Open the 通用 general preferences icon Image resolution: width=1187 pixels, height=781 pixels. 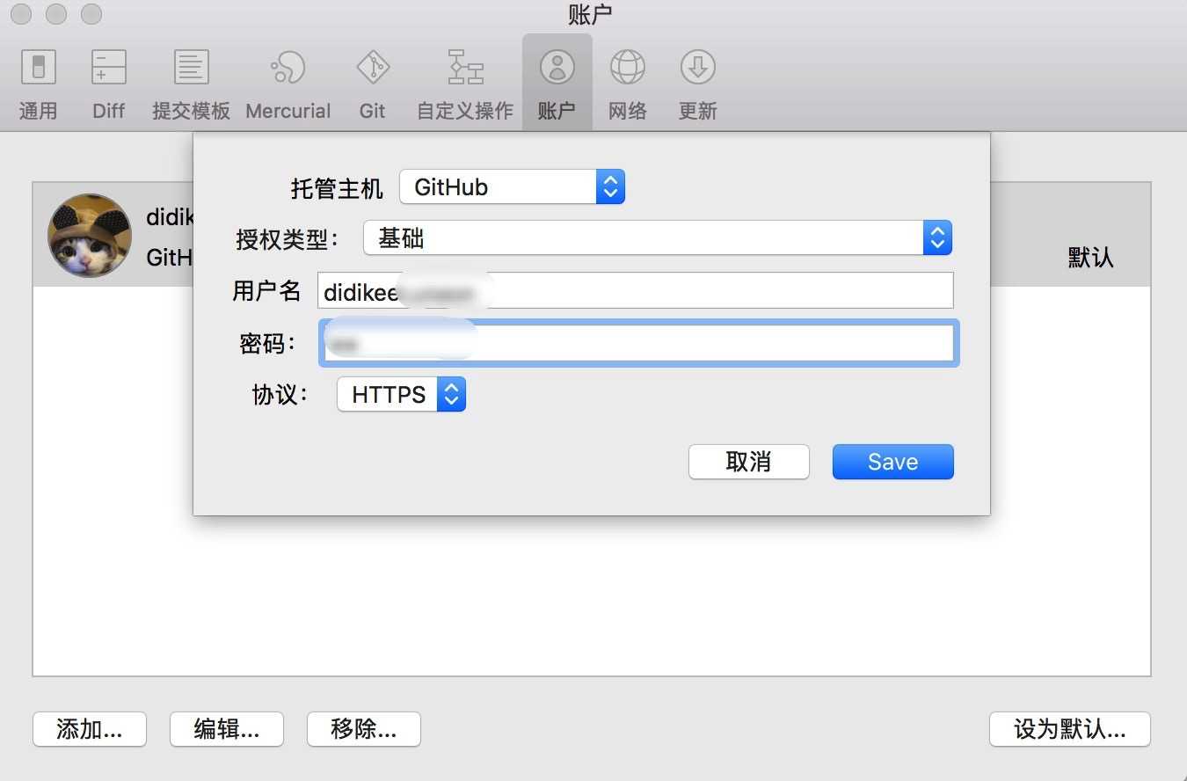pyautogui.click(x=38, y=84)
